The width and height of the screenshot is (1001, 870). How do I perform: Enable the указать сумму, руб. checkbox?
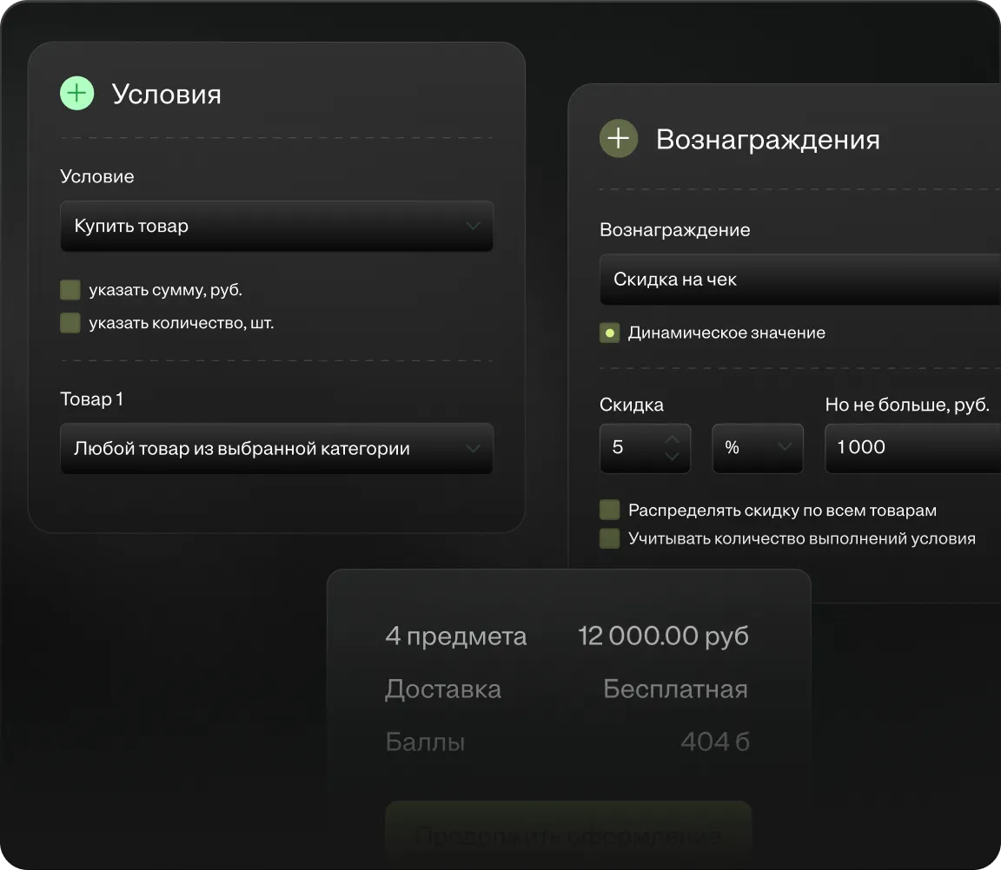[x=70, y=290]
